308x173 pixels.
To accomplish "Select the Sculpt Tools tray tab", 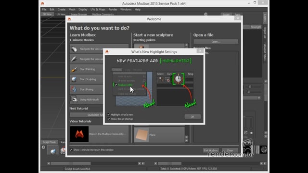I will [49, 142].
